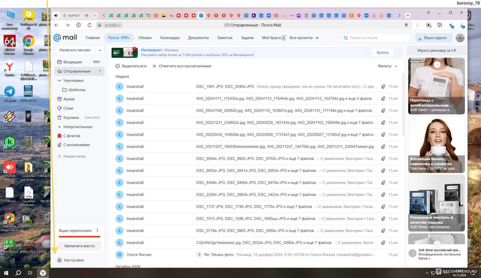This screenshot has width=481, height=278.
Task: Click the @mail logo
Action: click(65, 38)
